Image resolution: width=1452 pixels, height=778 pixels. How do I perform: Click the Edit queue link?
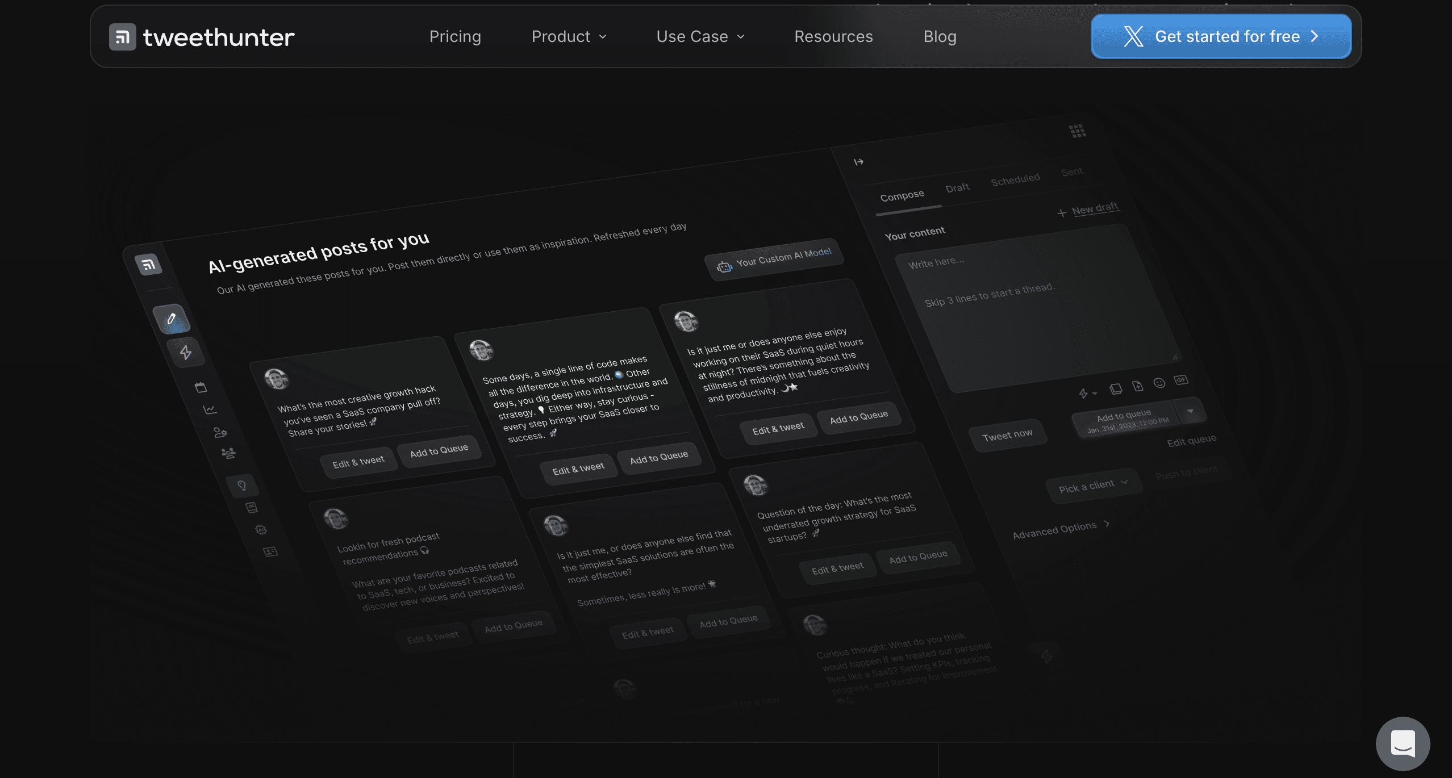click(x=1191, y=441)
